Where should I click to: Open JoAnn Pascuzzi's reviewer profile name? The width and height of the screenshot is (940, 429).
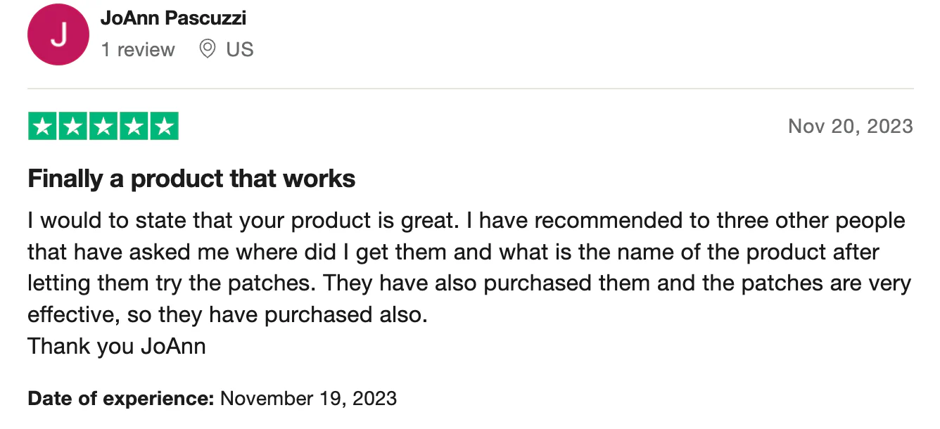point(173,18)
